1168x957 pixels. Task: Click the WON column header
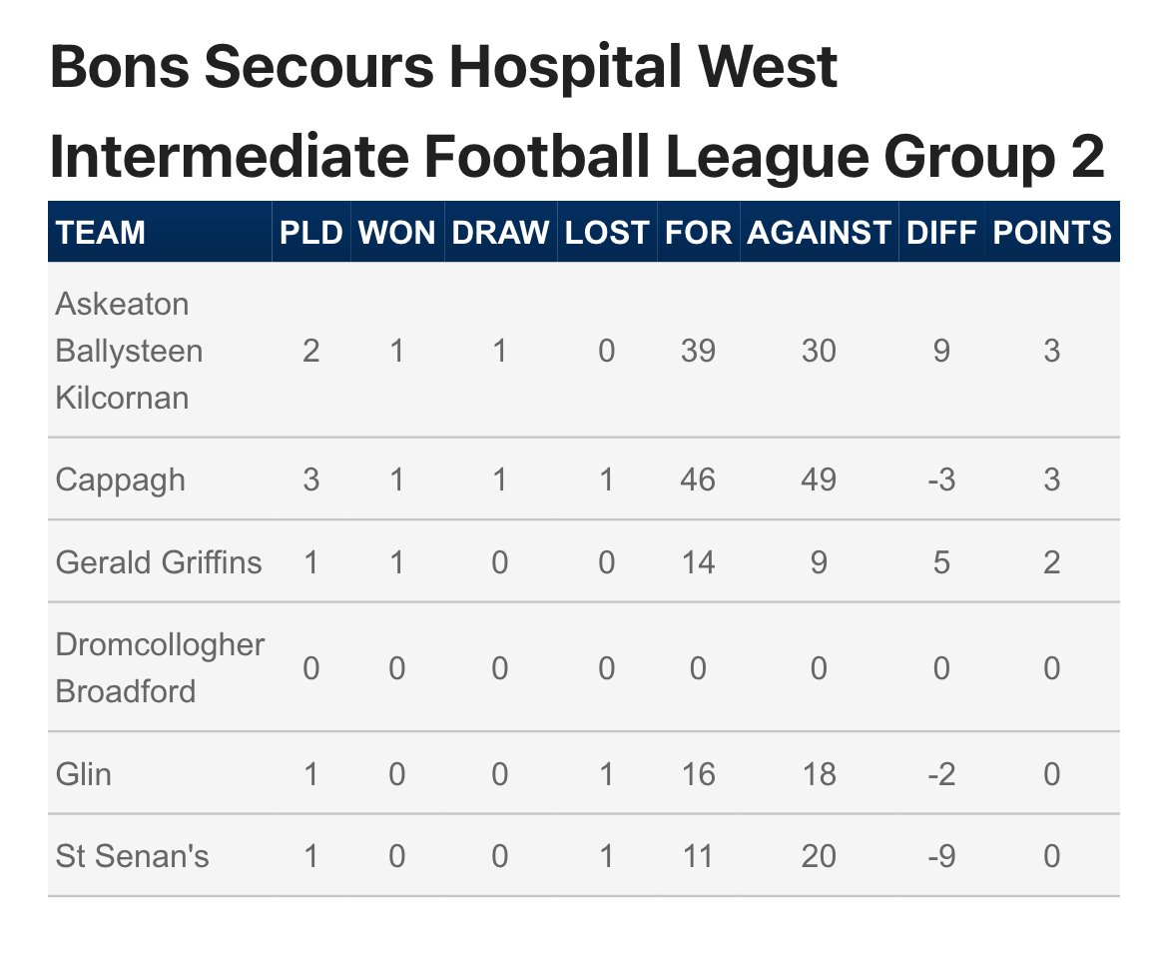[396, 233]
